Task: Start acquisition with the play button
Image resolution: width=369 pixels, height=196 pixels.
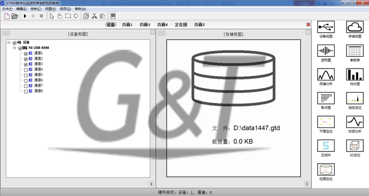Action: pos(25,16)
